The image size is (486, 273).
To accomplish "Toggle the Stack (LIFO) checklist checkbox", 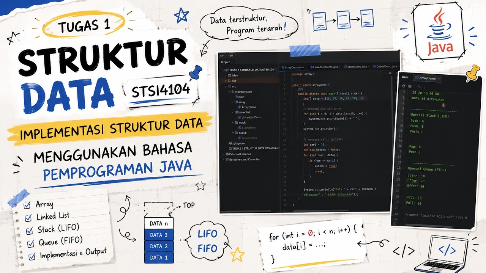I will 30,231.
